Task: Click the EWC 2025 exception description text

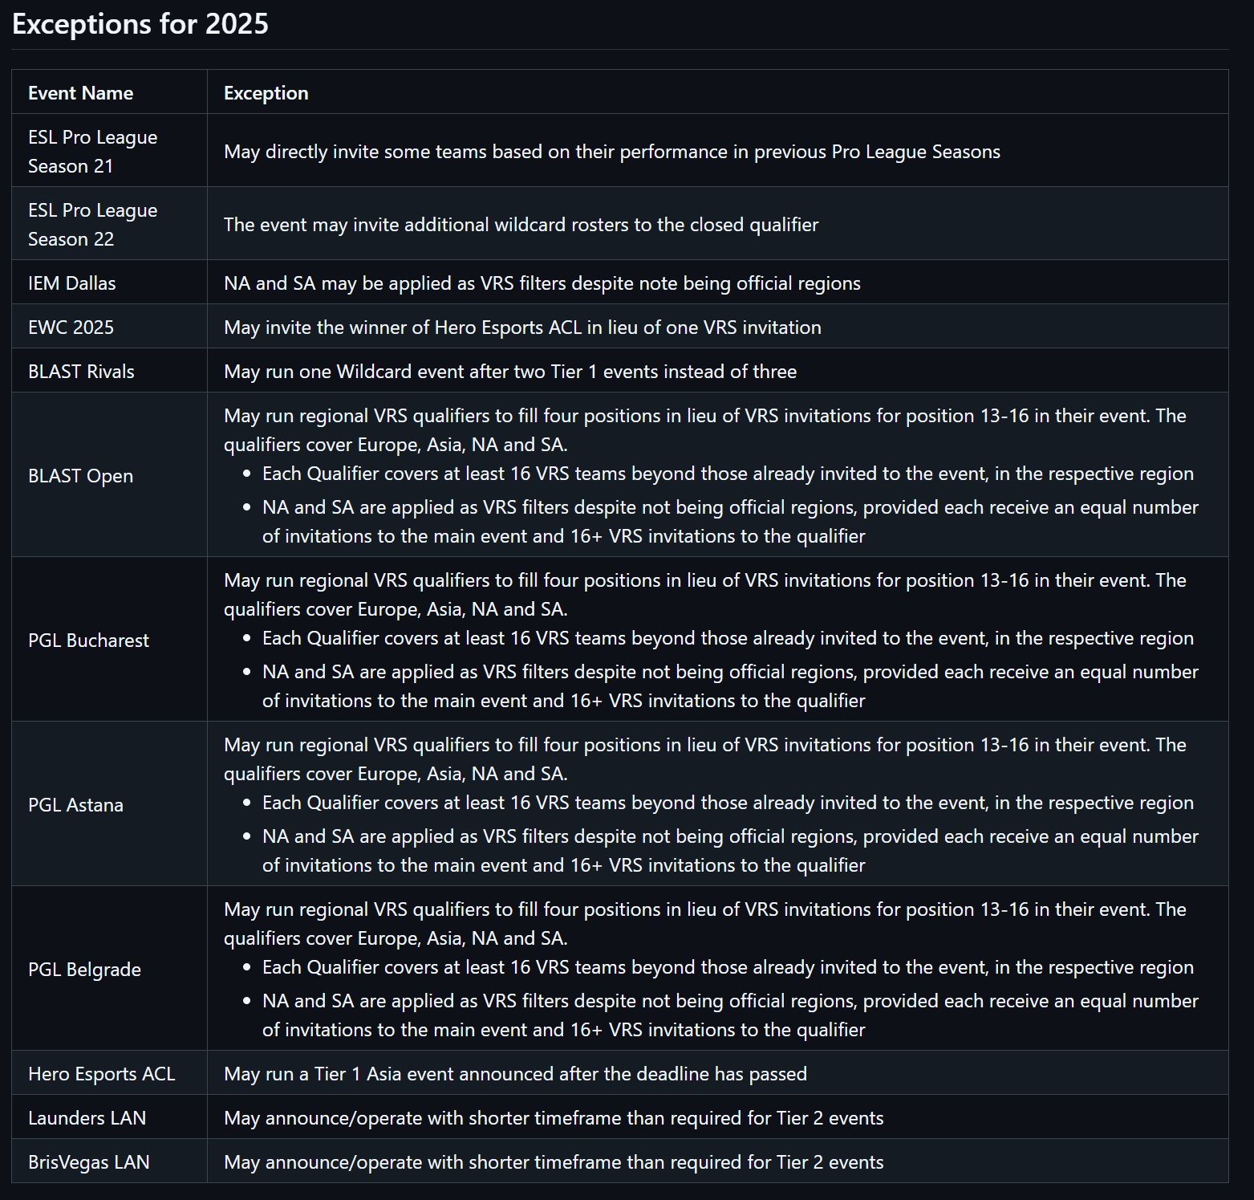Action: [522, 327]
